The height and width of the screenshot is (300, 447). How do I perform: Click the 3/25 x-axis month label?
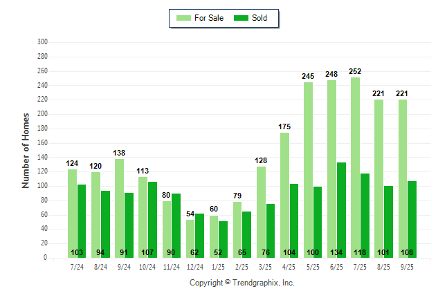coord(266,267)
